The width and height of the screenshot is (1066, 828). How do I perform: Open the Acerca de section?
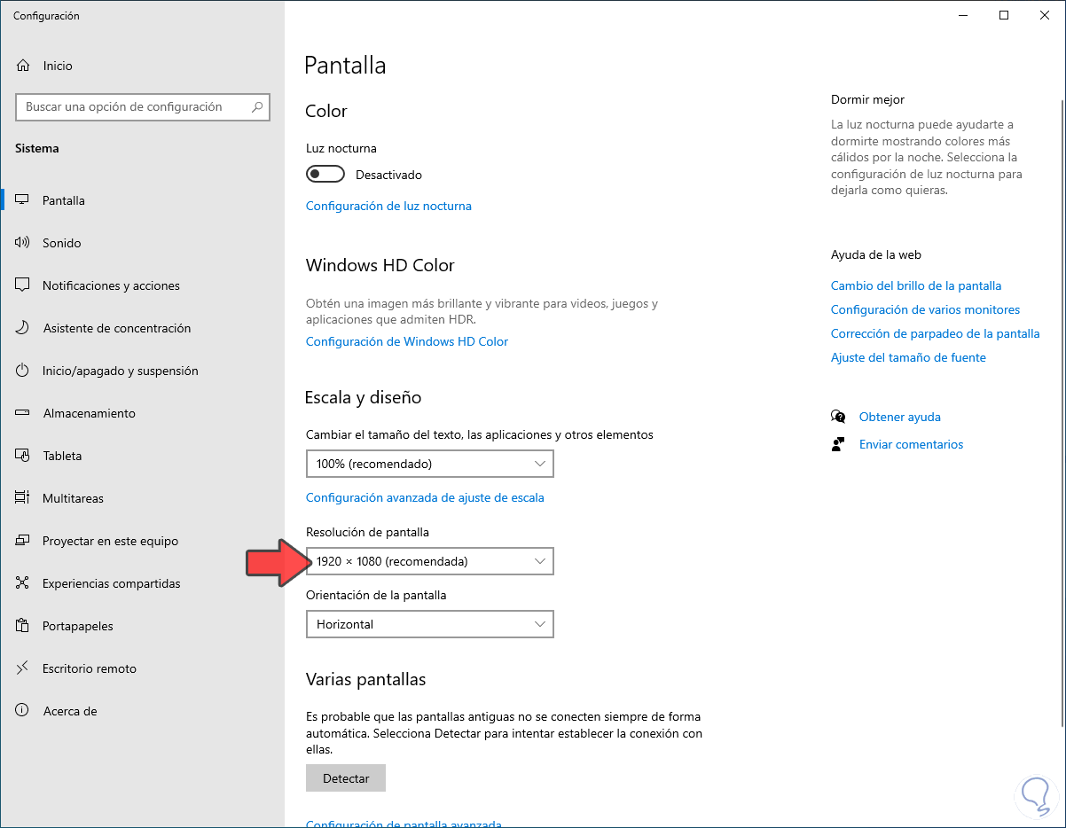[69, 711]
